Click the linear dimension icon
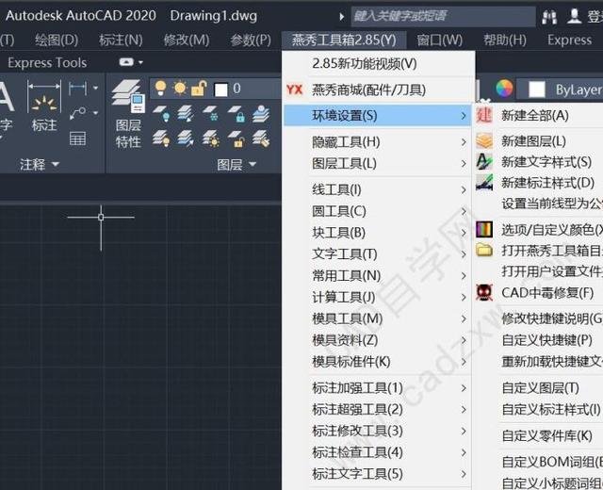This screenshot has height=490, width=603. coord(77,89)
